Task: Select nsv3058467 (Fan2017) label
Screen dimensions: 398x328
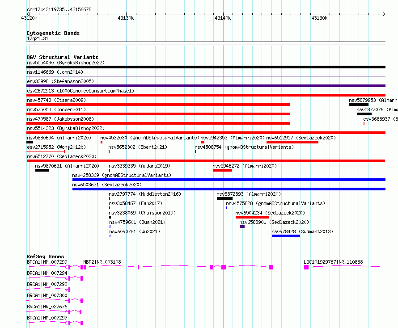Action: click(x=135, y=203)
